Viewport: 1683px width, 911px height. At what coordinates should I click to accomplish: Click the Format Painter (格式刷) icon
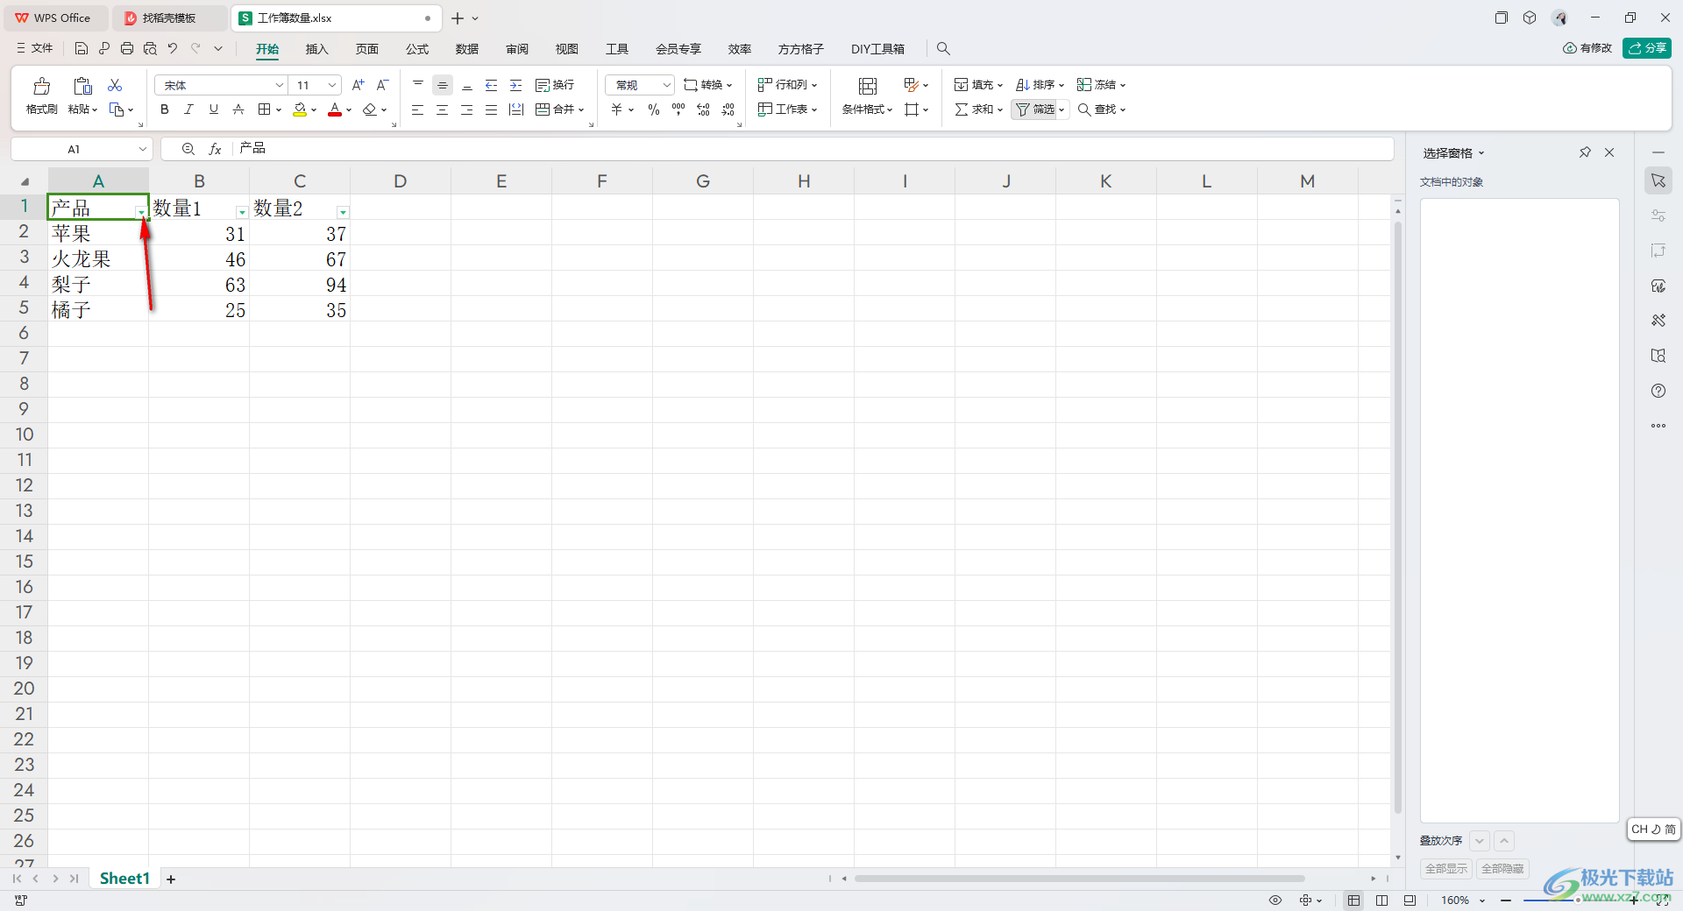41,86
